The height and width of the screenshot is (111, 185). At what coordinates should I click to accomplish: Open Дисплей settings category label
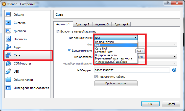20,31
